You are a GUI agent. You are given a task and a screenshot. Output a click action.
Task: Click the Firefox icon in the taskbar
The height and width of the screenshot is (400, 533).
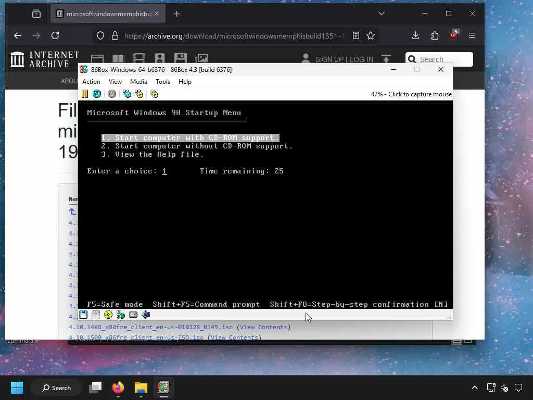point(118,387)
